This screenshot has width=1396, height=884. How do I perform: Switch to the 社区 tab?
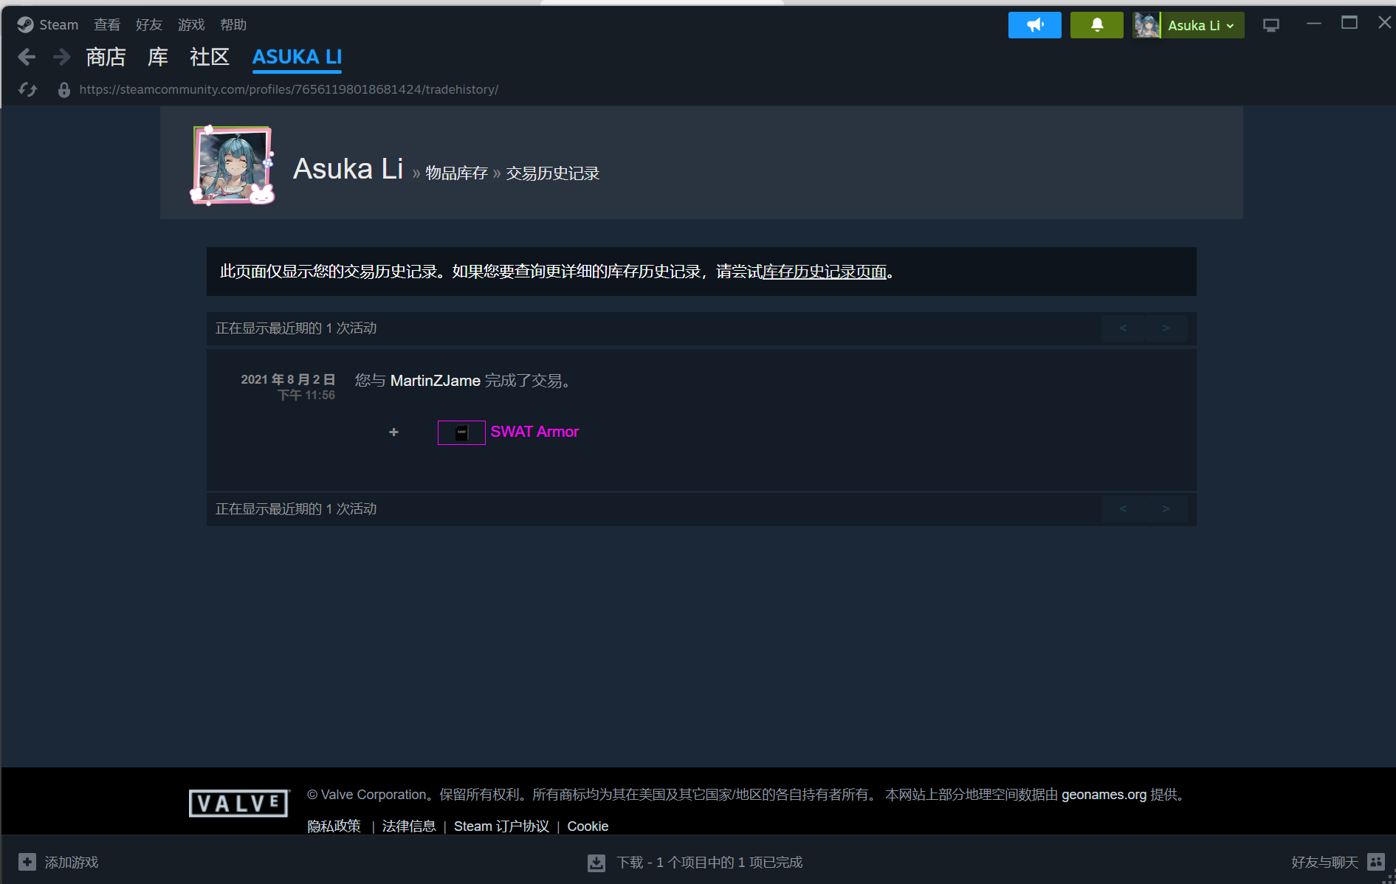pos(210,57)
